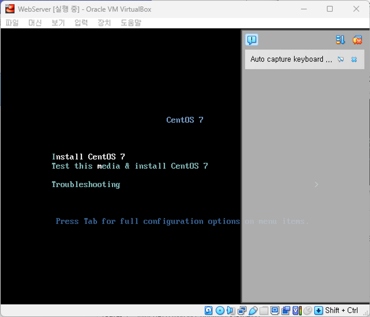Screen dimensions: 370x317
Task: Expand the Auto capture keyboard notification text
Action: 291,59
